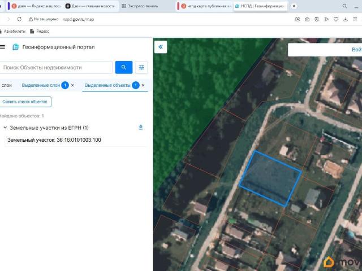Click the blue search magnifier button

click(x=124, y=67)
